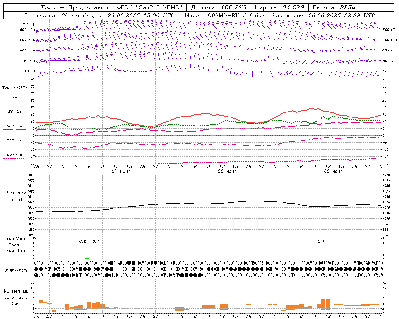Click left "700 гПа" wind level label

(27, 40)
